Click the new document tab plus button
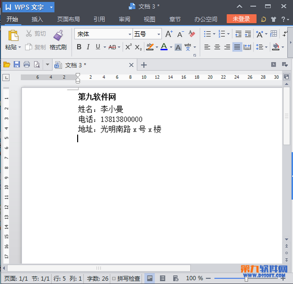 (144, 65)
